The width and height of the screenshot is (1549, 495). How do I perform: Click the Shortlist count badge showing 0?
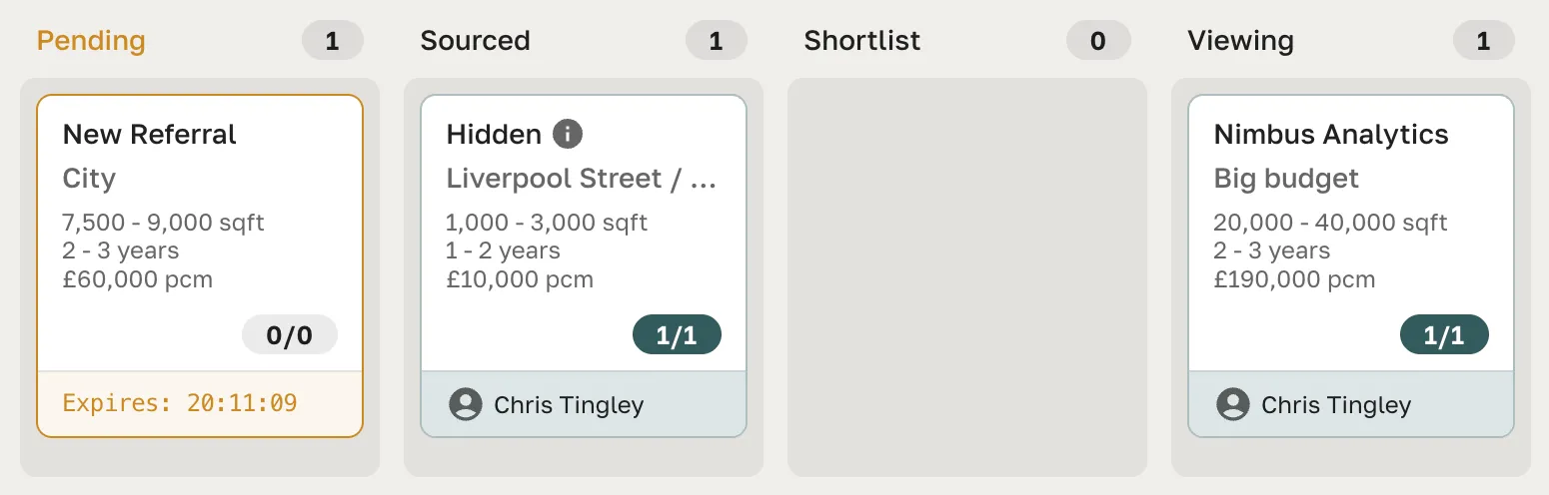tap(1098, 41)
